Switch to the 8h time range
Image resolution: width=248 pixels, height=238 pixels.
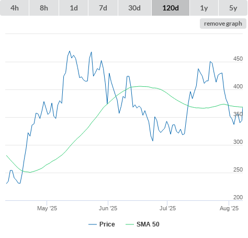(44, 8)
